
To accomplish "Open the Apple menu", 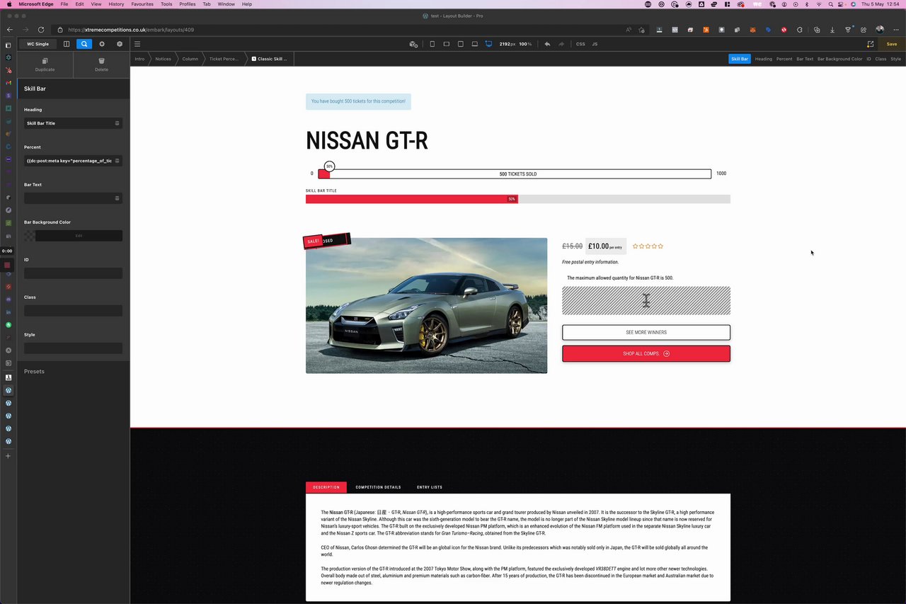I will point(9,4).
